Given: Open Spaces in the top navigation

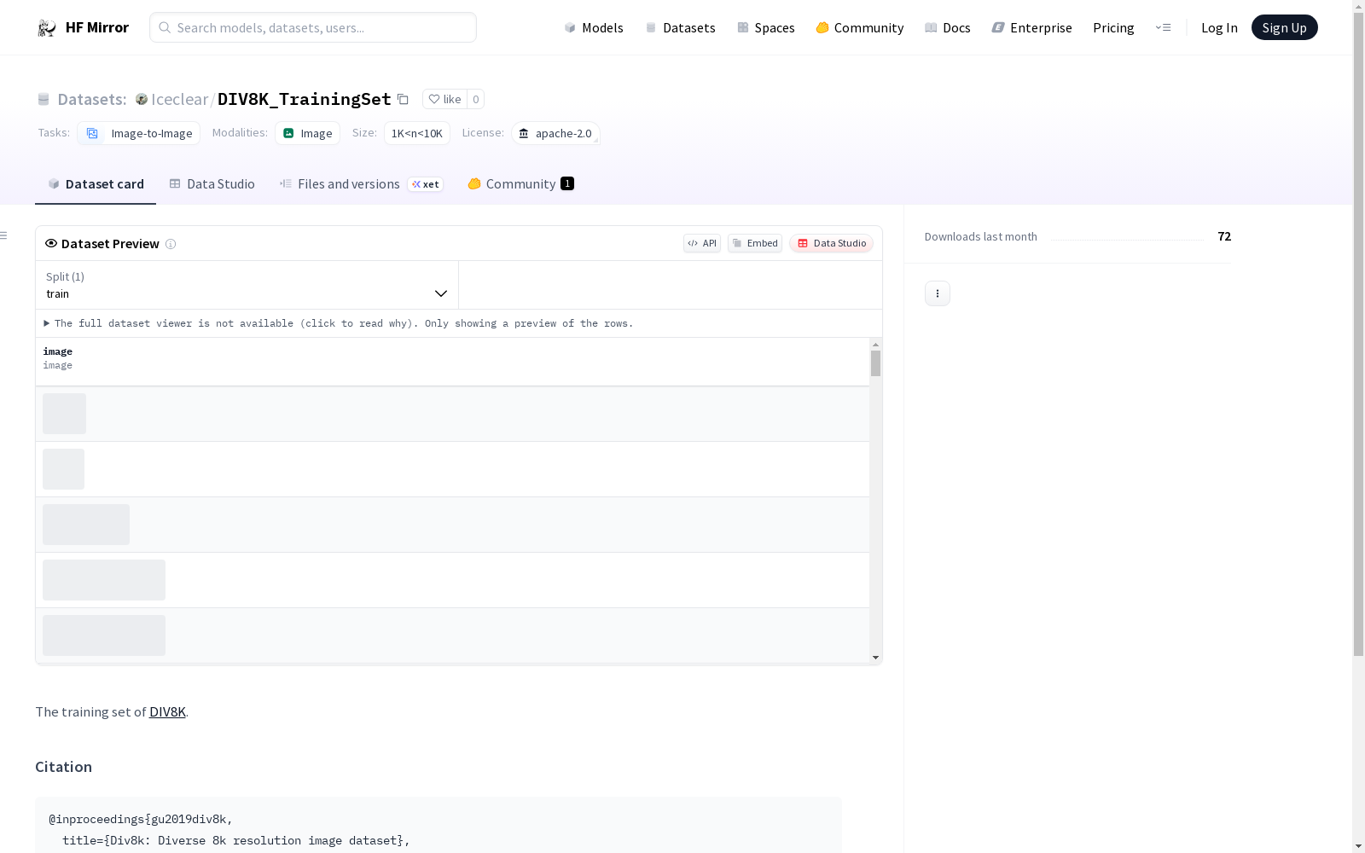Looking at the screenshot, I should pyautogui.click(x=766, y=27).
